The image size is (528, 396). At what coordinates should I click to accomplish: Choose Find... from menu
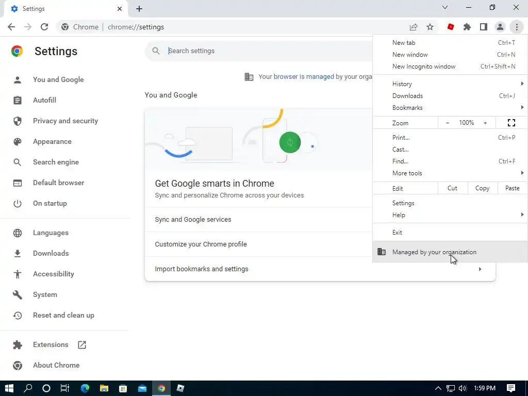450,161
